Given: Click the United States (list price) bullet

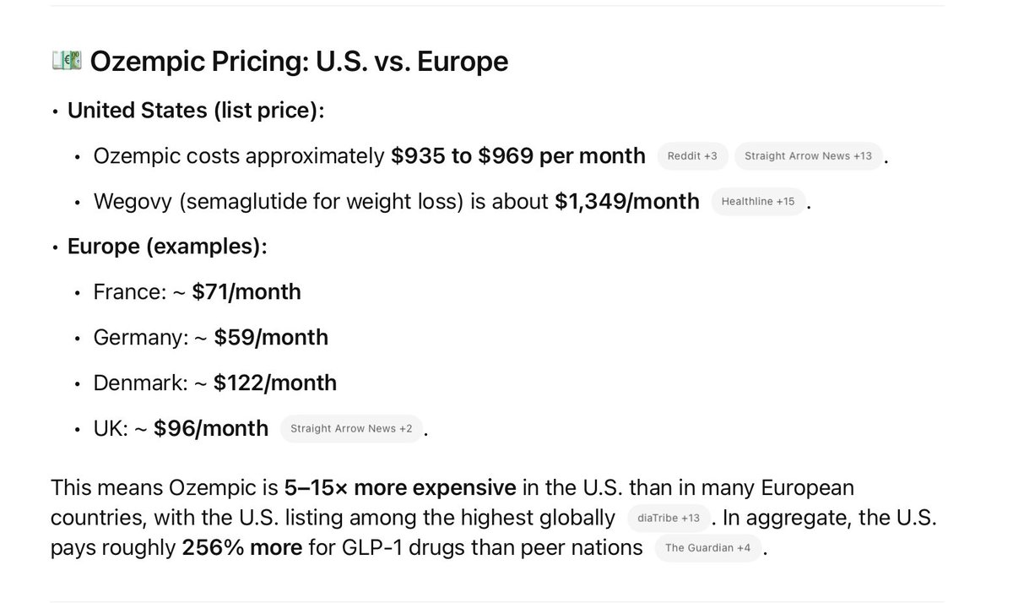Looking at the screenshot, I should pos(196,111).
